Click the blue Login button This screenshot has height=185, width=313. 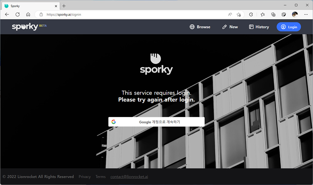[289, 27]
